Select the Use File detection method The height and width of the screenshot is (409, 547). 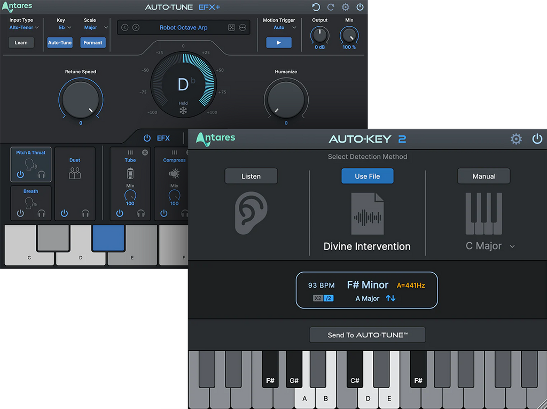pyautogui.click(x=368, y=176)
